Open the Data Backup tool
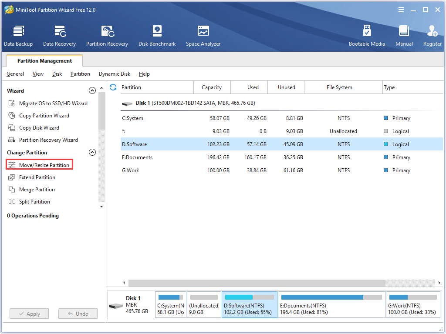The image size is (446, 334). point(18,36)
